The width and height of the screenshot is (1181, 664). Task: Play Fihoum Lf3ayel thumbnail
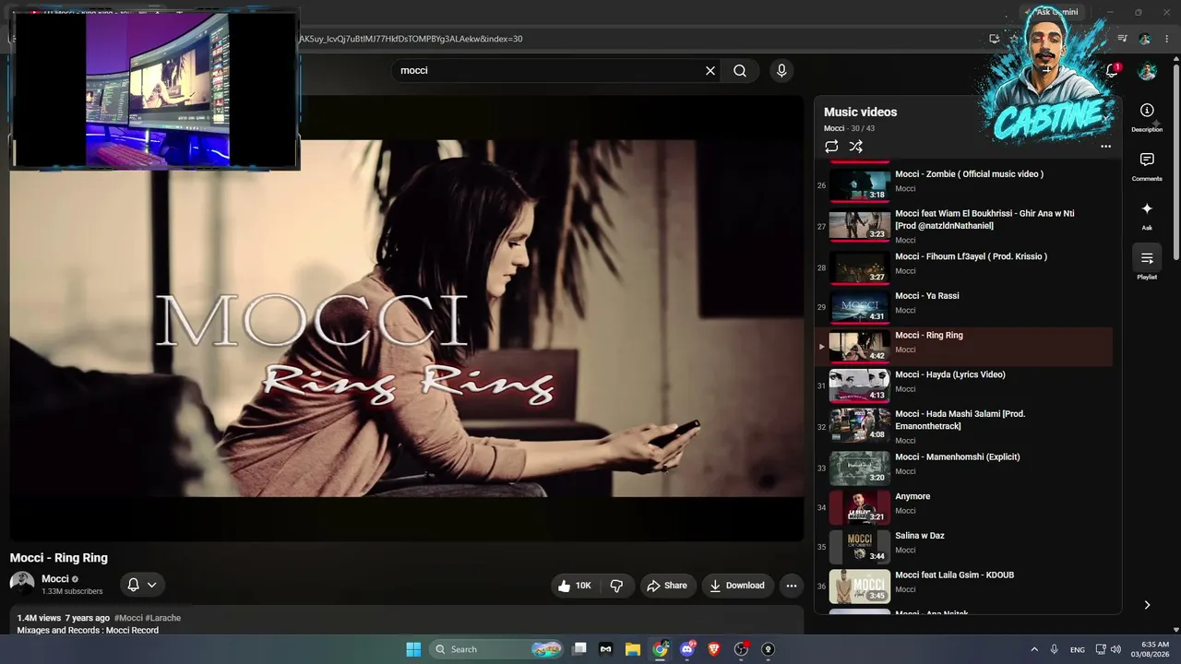(859, 267)
